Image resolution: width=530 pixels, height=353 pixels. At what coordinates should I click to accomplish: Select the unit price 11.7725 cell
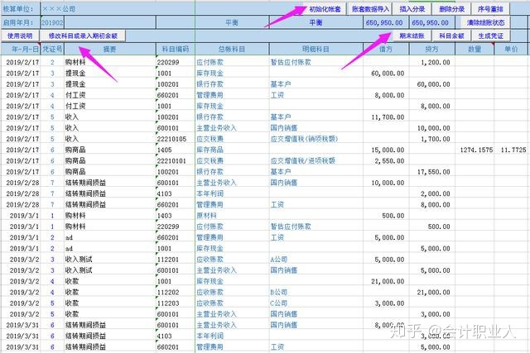pyautogui.click(x=511, y=150)
